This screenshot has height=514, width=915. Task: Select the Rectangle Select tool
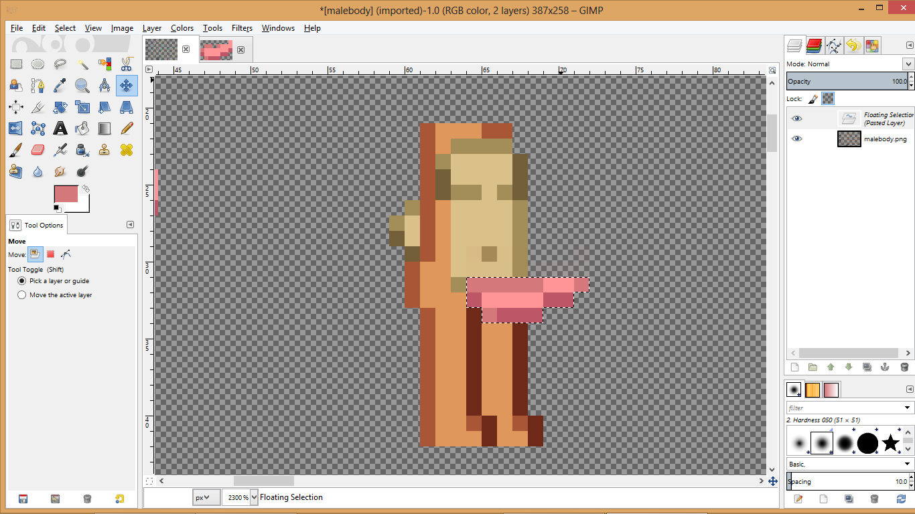[16, 64]
